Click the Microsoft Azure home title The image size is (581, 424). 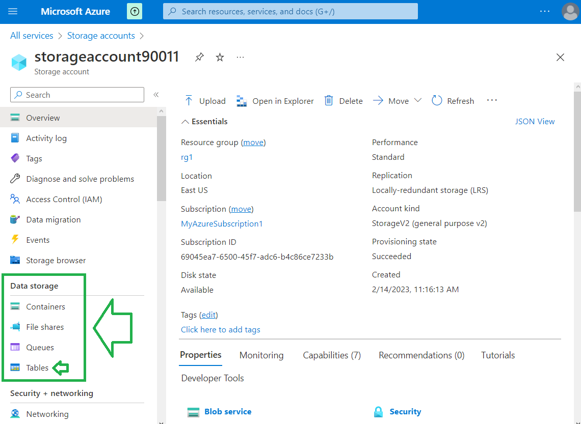click(75, 12)
